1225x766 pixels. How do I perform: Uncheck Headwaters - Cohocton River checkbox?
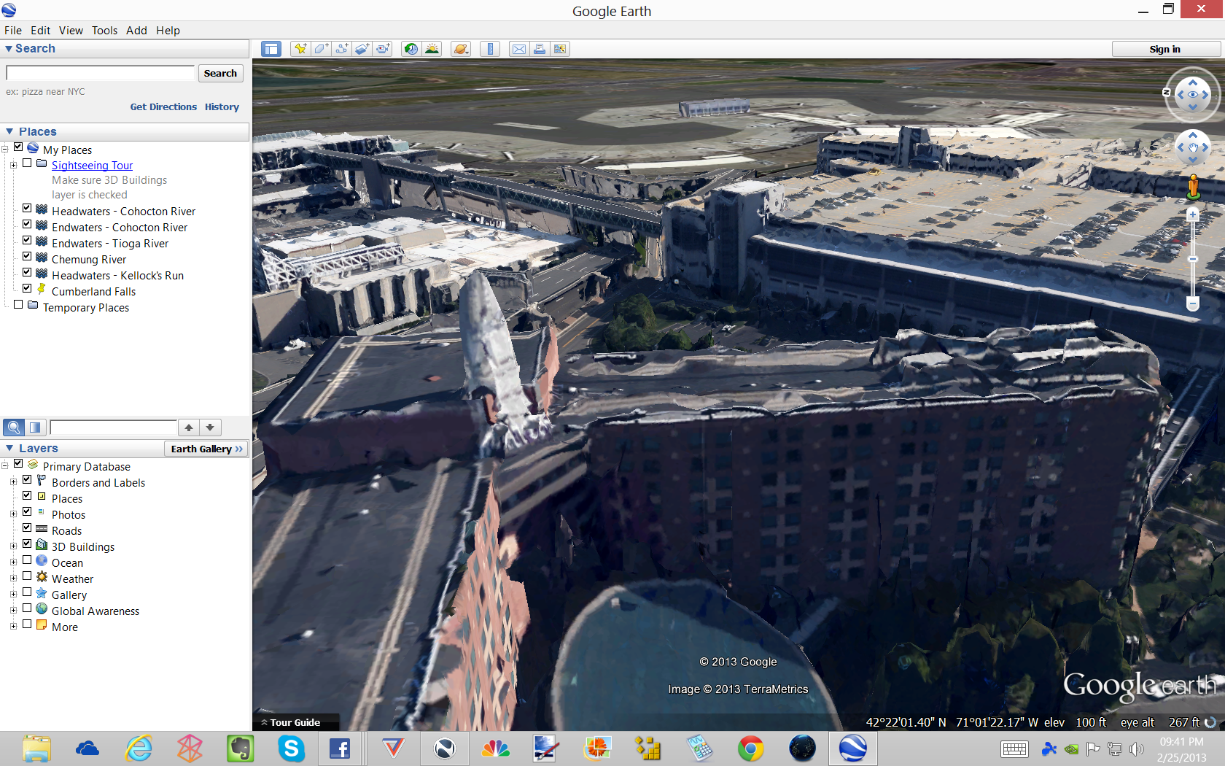27,209
